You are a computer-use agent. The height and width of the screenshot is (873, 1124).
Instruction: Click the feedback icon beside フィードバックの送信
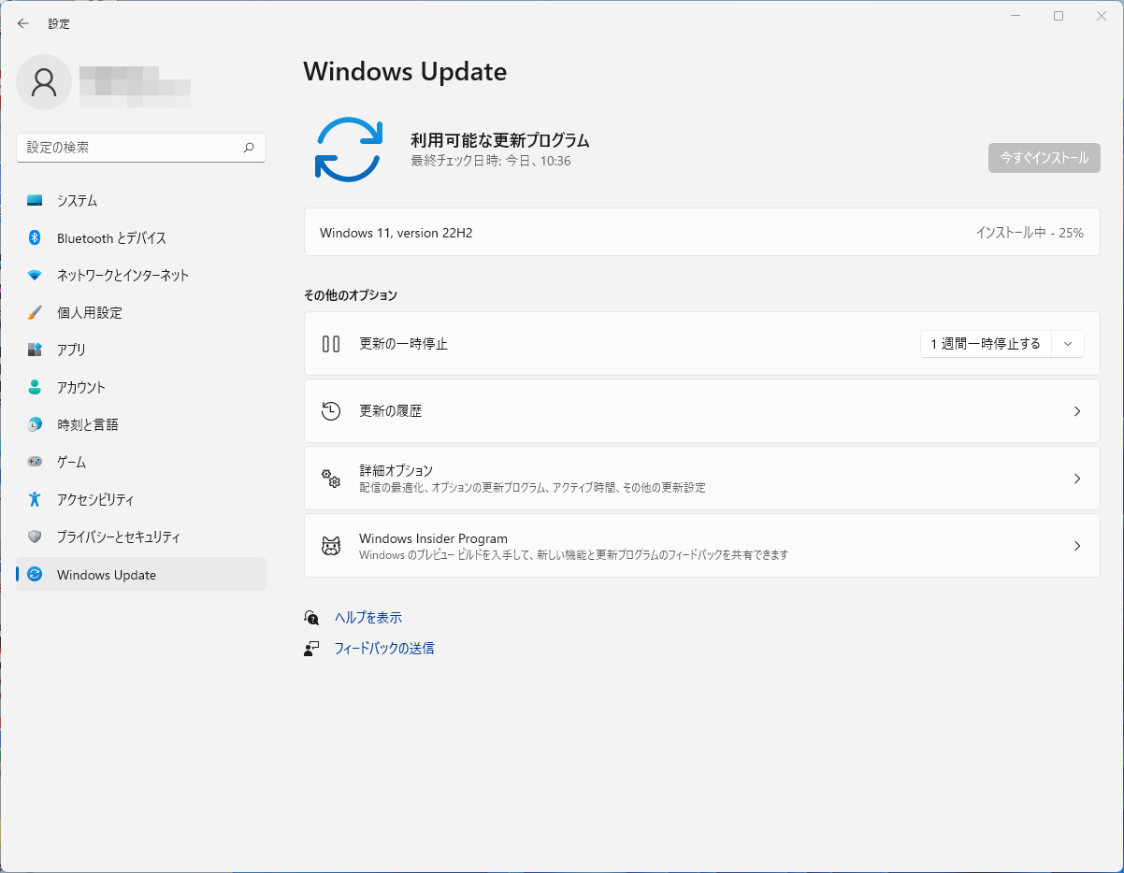click(x=311, y=649)
